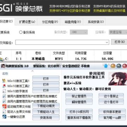Click the 软件版本更新 button
The height and width of the screenshot is (127, 127).
[x=112, y=112]
